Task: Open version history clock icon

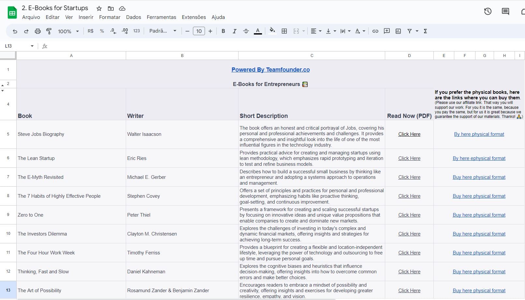Action: tap(488, 11)
